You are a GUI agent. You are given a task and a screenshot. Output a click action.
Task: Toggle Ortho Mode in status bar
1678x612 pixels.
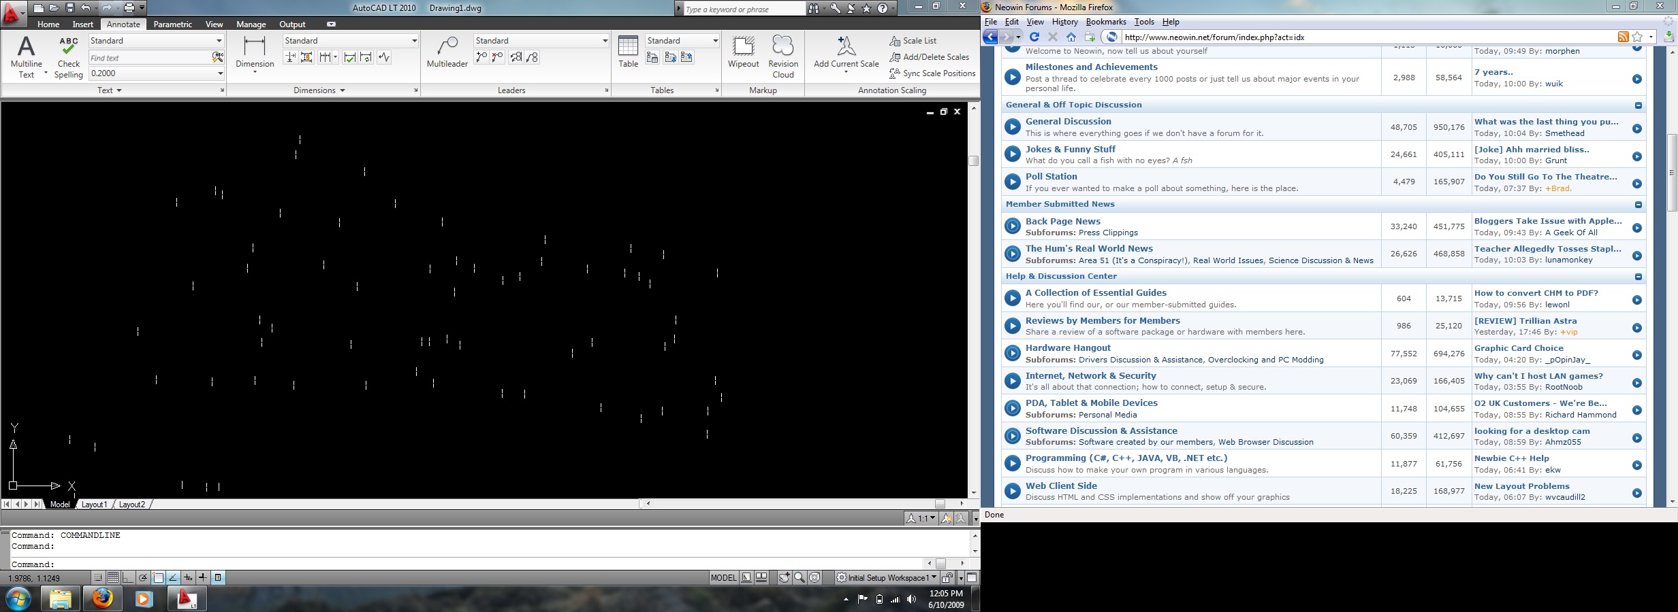click(128, 578)
